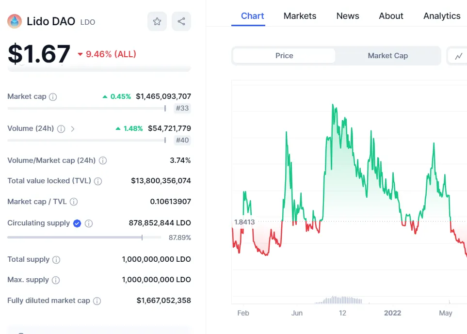467x334 pixels.
Task: Click Volume (24h) info icon
Action: coord(61,129)
